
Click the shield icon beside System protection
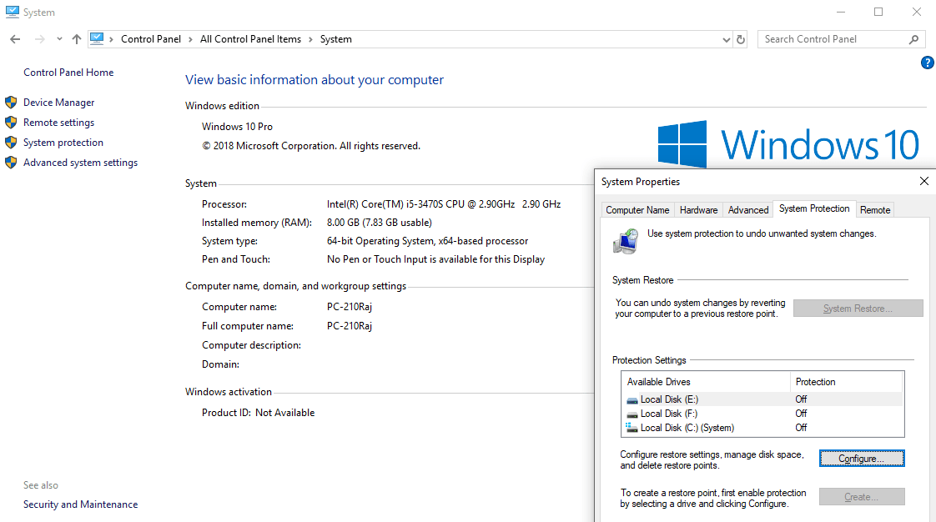(x=11, y=143)
